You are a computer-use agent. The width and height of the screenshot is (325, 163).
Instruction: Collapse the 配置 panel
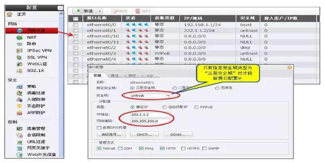point(60,8)
